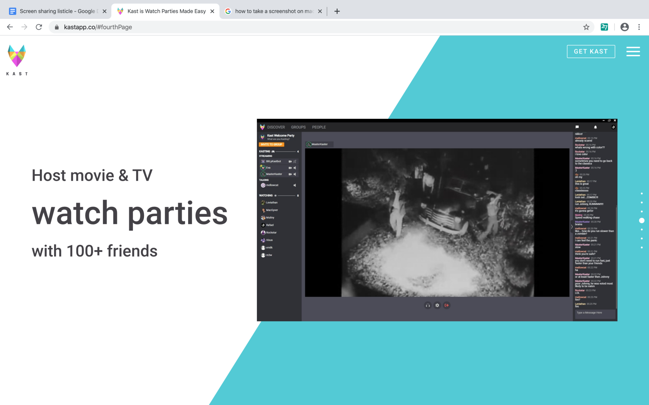Viewport: 649px width, 405px height.
Task: Click the GET KAST button
Action: pyautogui.click(x=591, y=52)
